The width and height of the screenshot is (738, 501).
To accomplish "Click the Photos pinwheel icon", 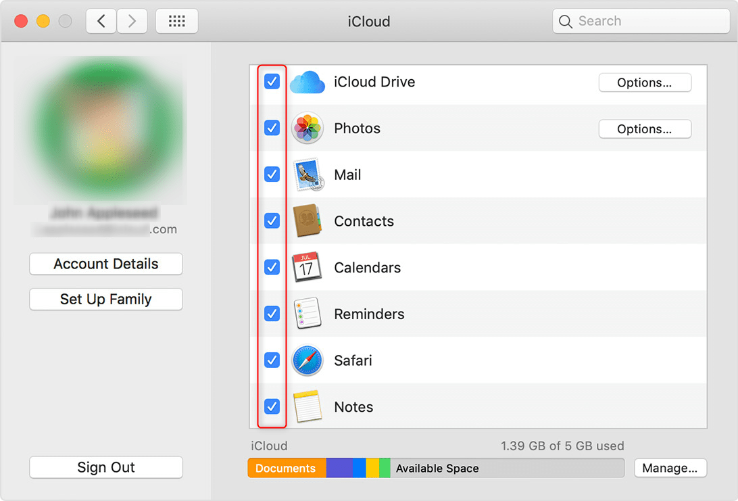I will click(307, 128).
